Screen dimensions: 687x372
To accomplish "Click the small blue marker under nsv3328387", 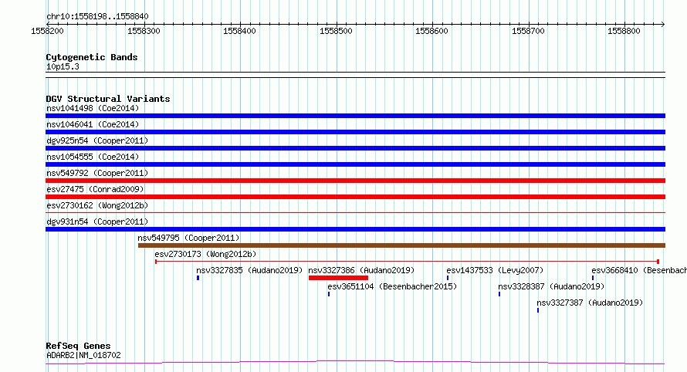I will (x=499, y=294).
